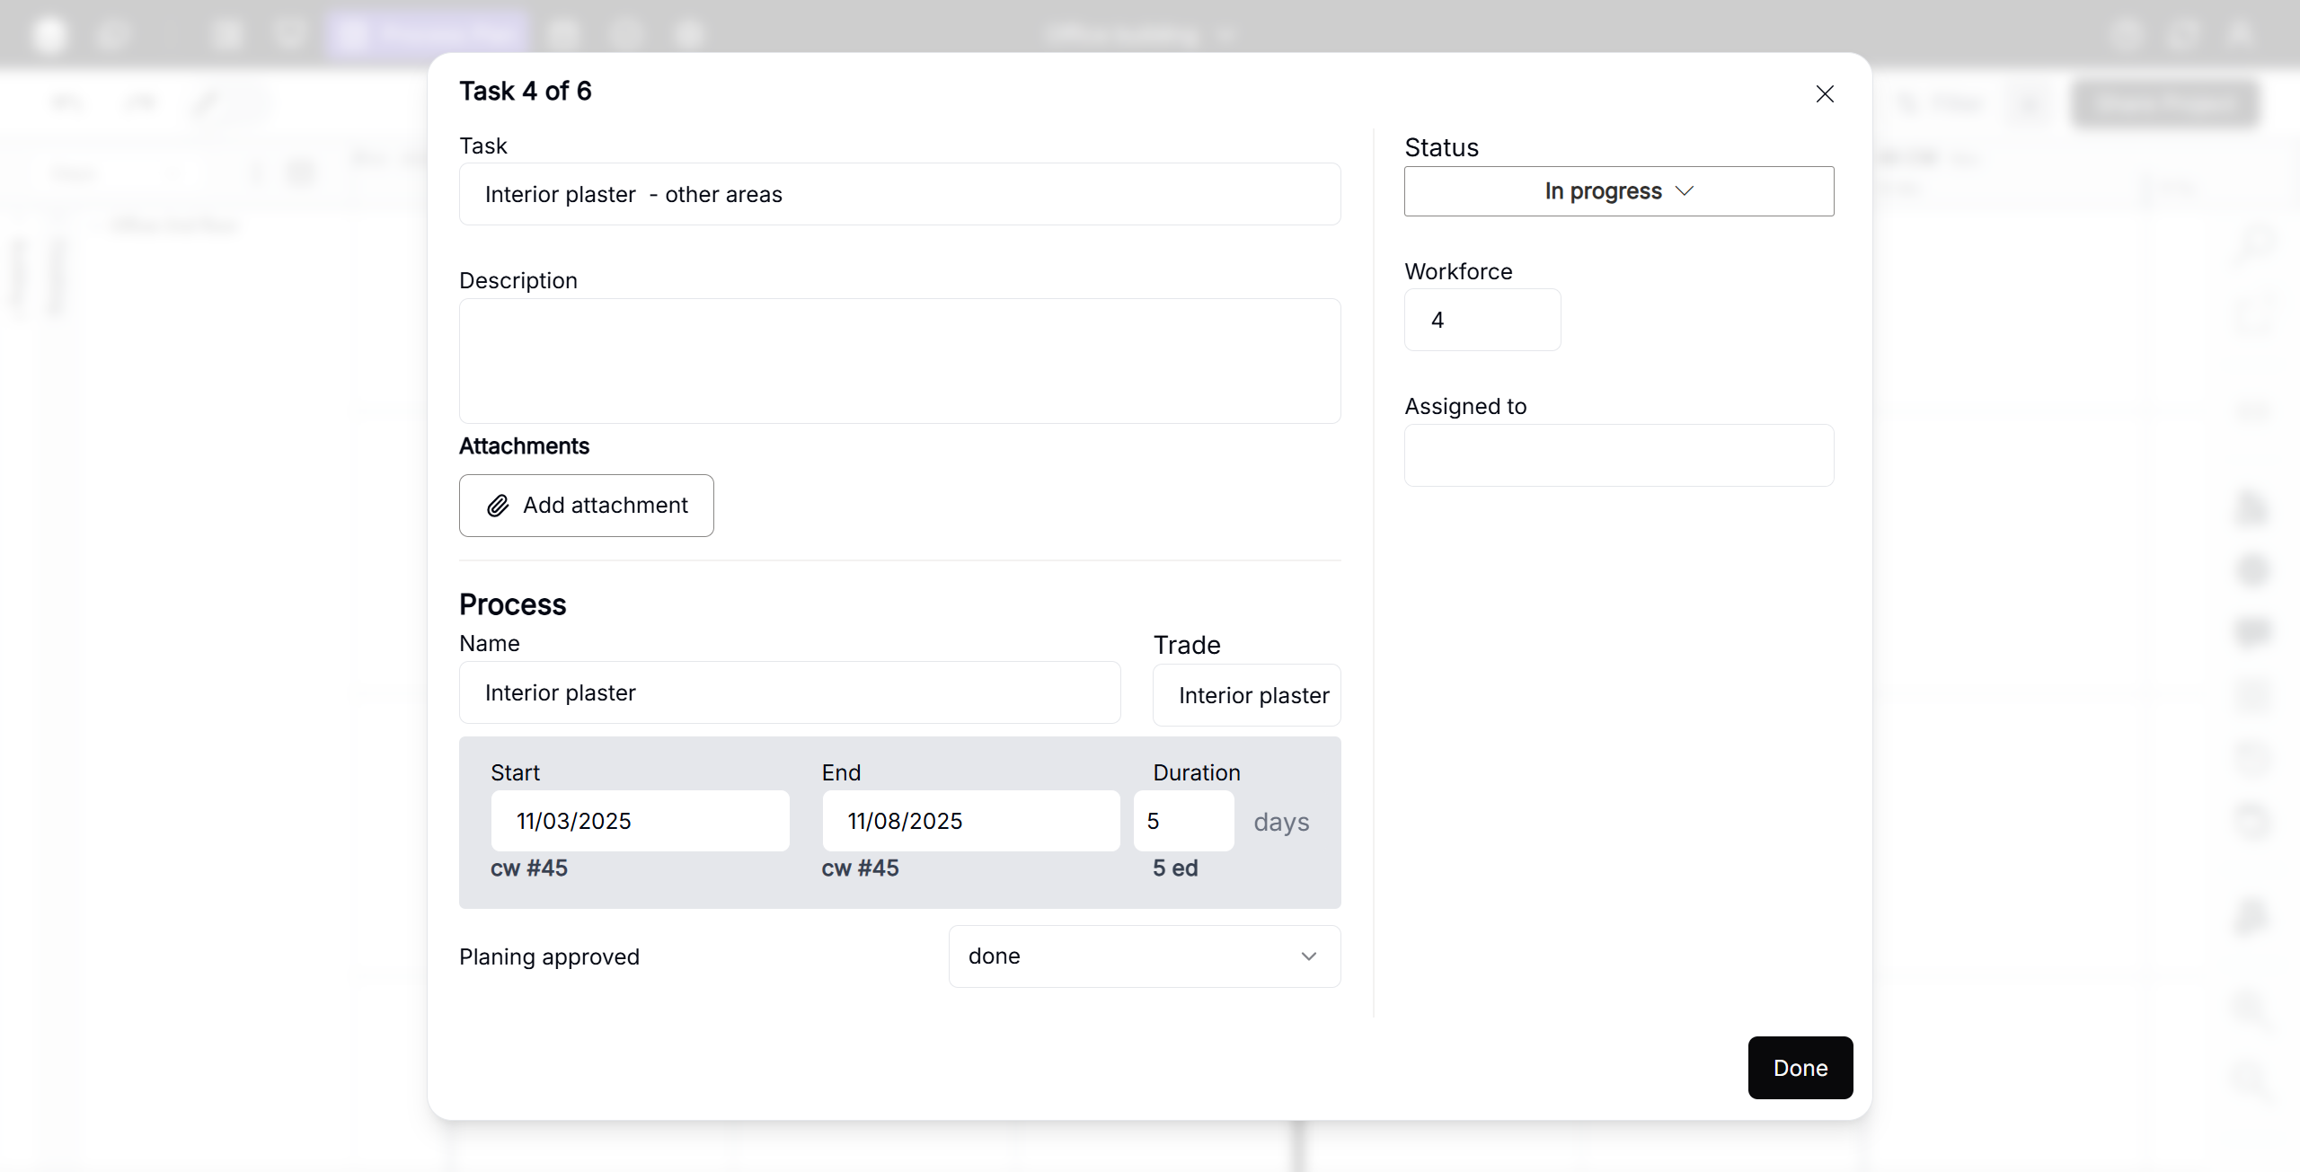The height and width of the screenshot is (1172, 2300).
Task: Click the empty Assigned to field
Action: pyautogui.click(x=1618, y=455)
